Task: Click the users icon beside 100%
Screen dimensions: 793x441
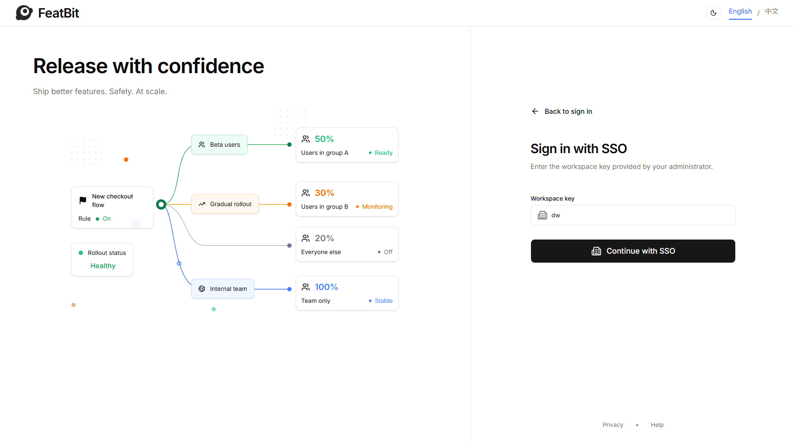Action: 306,287
